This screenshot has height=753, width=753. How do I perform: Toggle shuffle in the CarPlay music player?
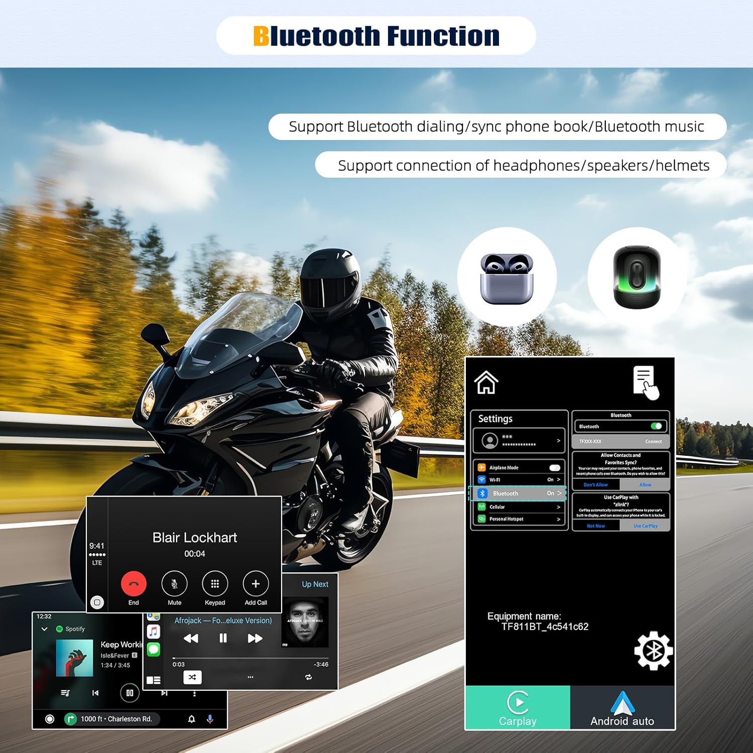[x=192, y=677]
